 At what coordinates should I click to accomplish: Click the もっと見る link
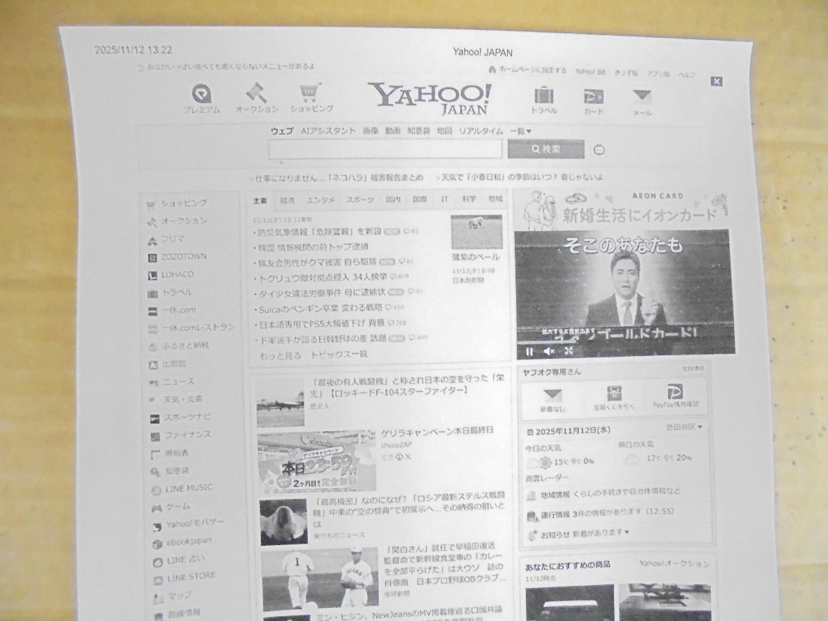280,355
